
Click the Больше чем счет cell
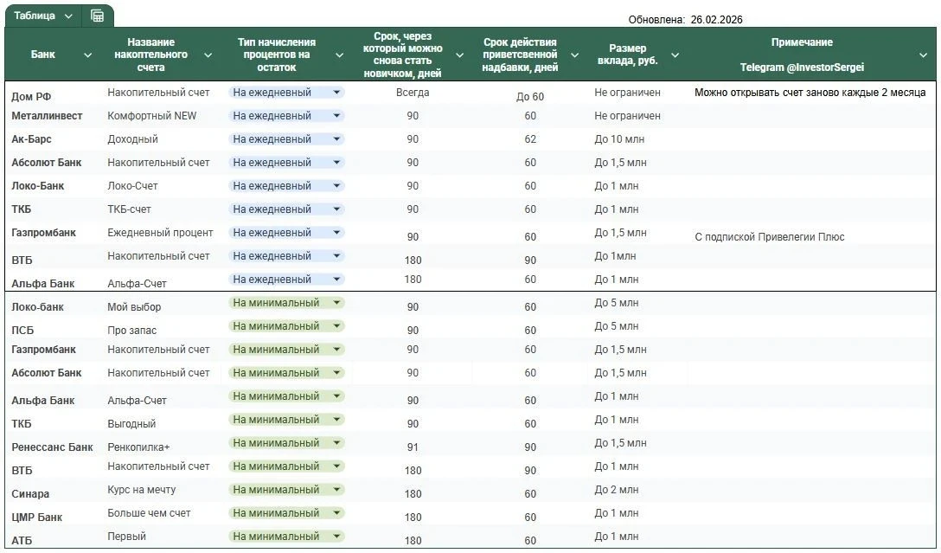tap(149, 513)
